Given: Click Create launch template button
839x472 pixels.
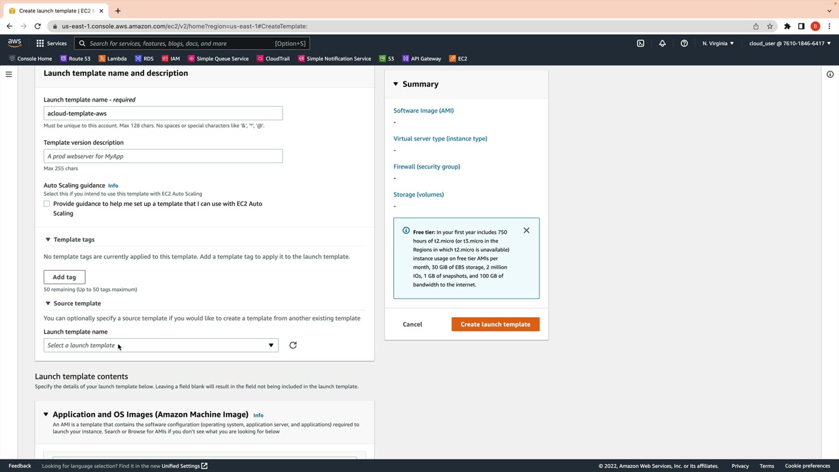Looking at the screenshot, I should [496, 324].
